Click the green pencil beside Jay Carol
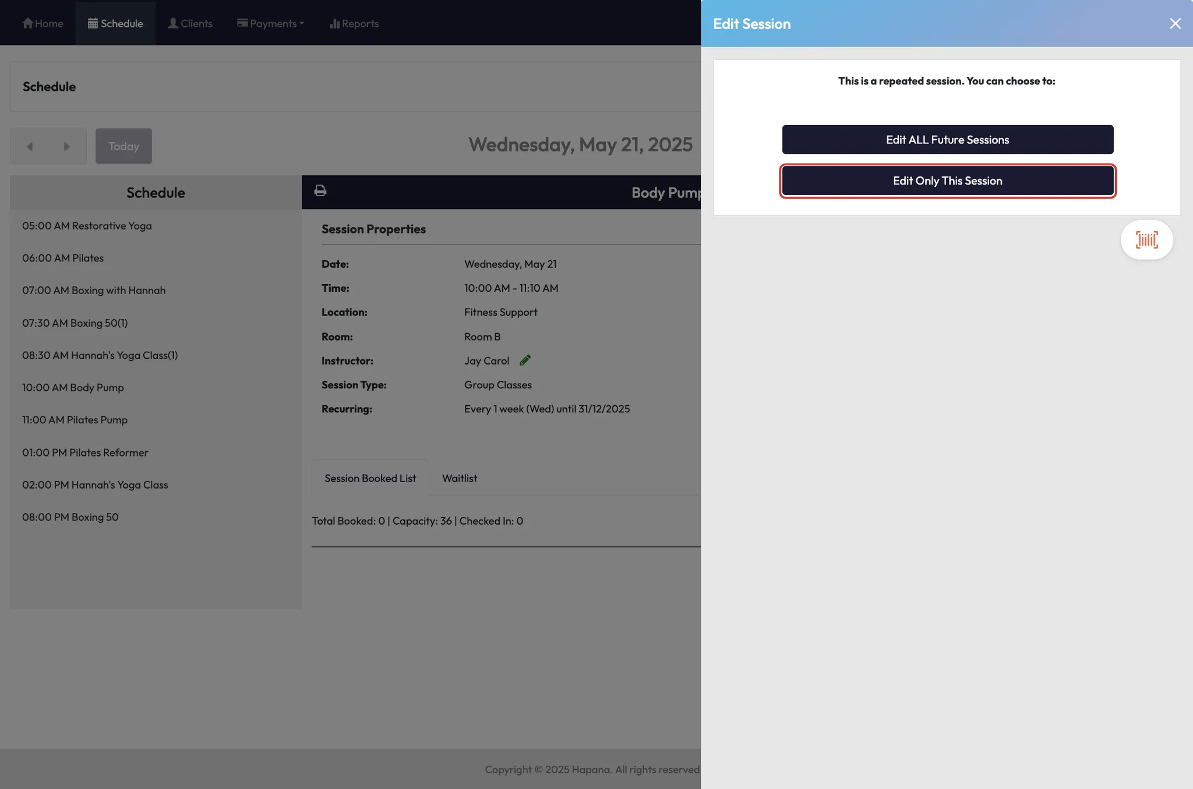The image size is (1193, 789). click(x=525, y=360)
